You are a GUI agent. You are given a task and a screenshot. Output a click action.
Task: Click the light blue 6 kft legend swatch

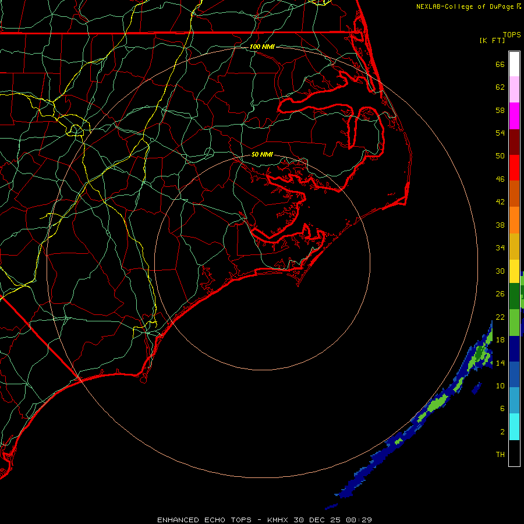[x=514, y=400]
